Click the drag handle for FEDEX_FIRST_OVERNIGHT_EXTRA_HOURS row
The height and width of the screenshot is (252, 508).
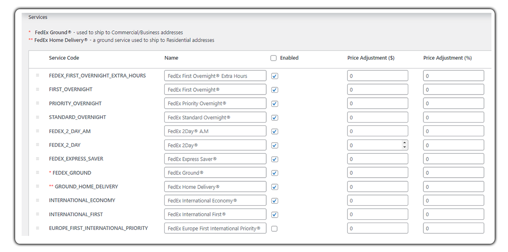pyautogui.click(x=38, y=75)
